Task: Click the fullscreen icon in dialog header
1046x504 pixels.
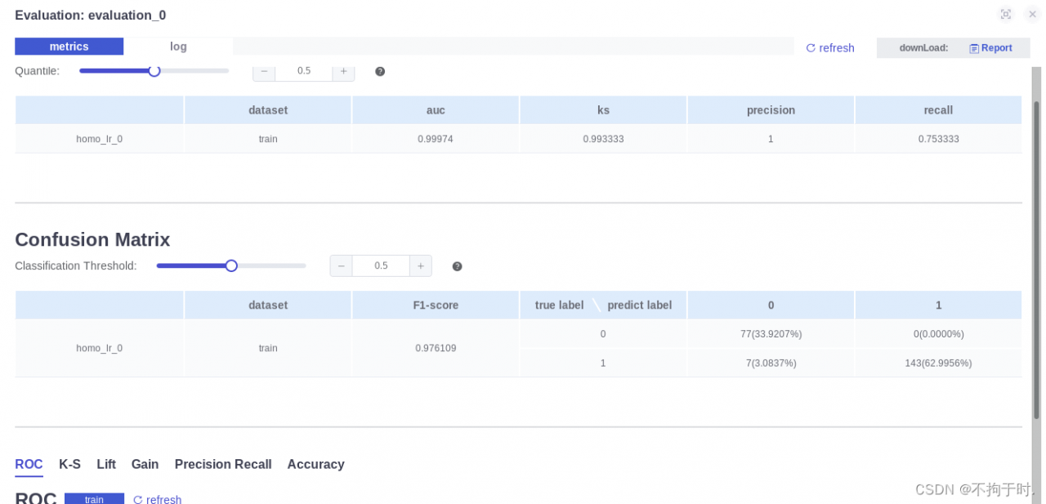Action: click(1006, 14)
